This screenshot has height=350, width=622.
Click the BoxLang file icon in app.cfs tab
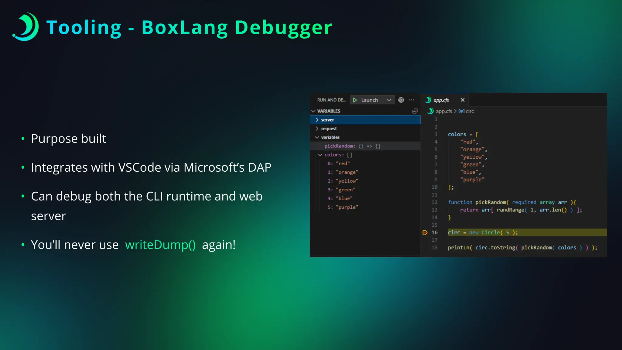[428, 100]
